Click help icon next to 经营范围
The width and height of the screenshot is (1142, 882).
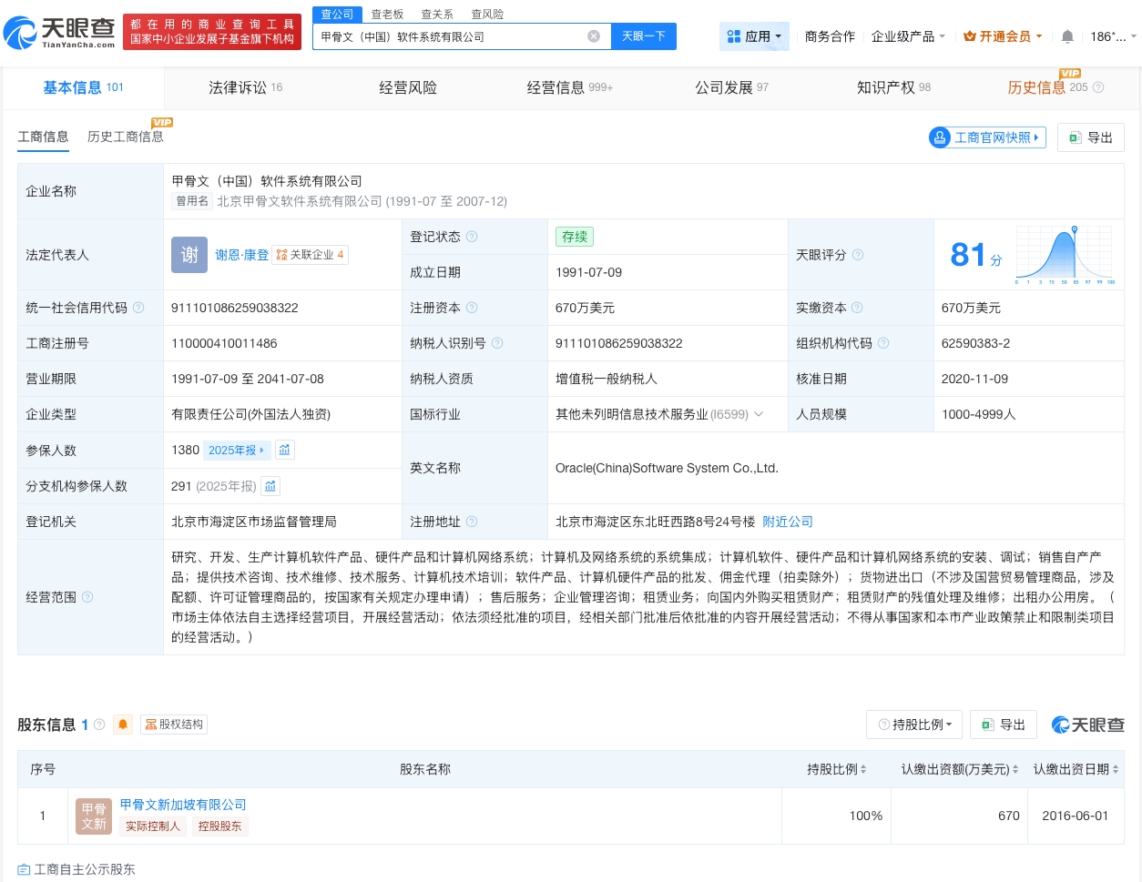pyautogui.click(x=87, y=597)
